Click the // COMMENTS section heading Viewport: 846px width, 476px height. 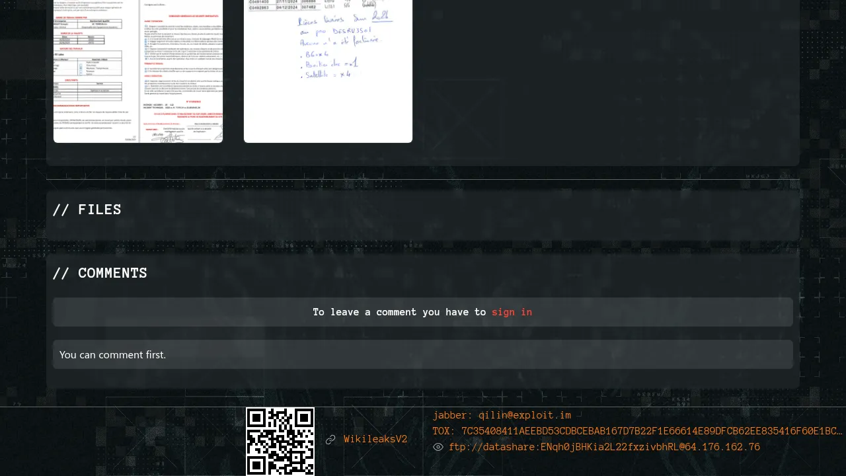click(x=100, y=273)
